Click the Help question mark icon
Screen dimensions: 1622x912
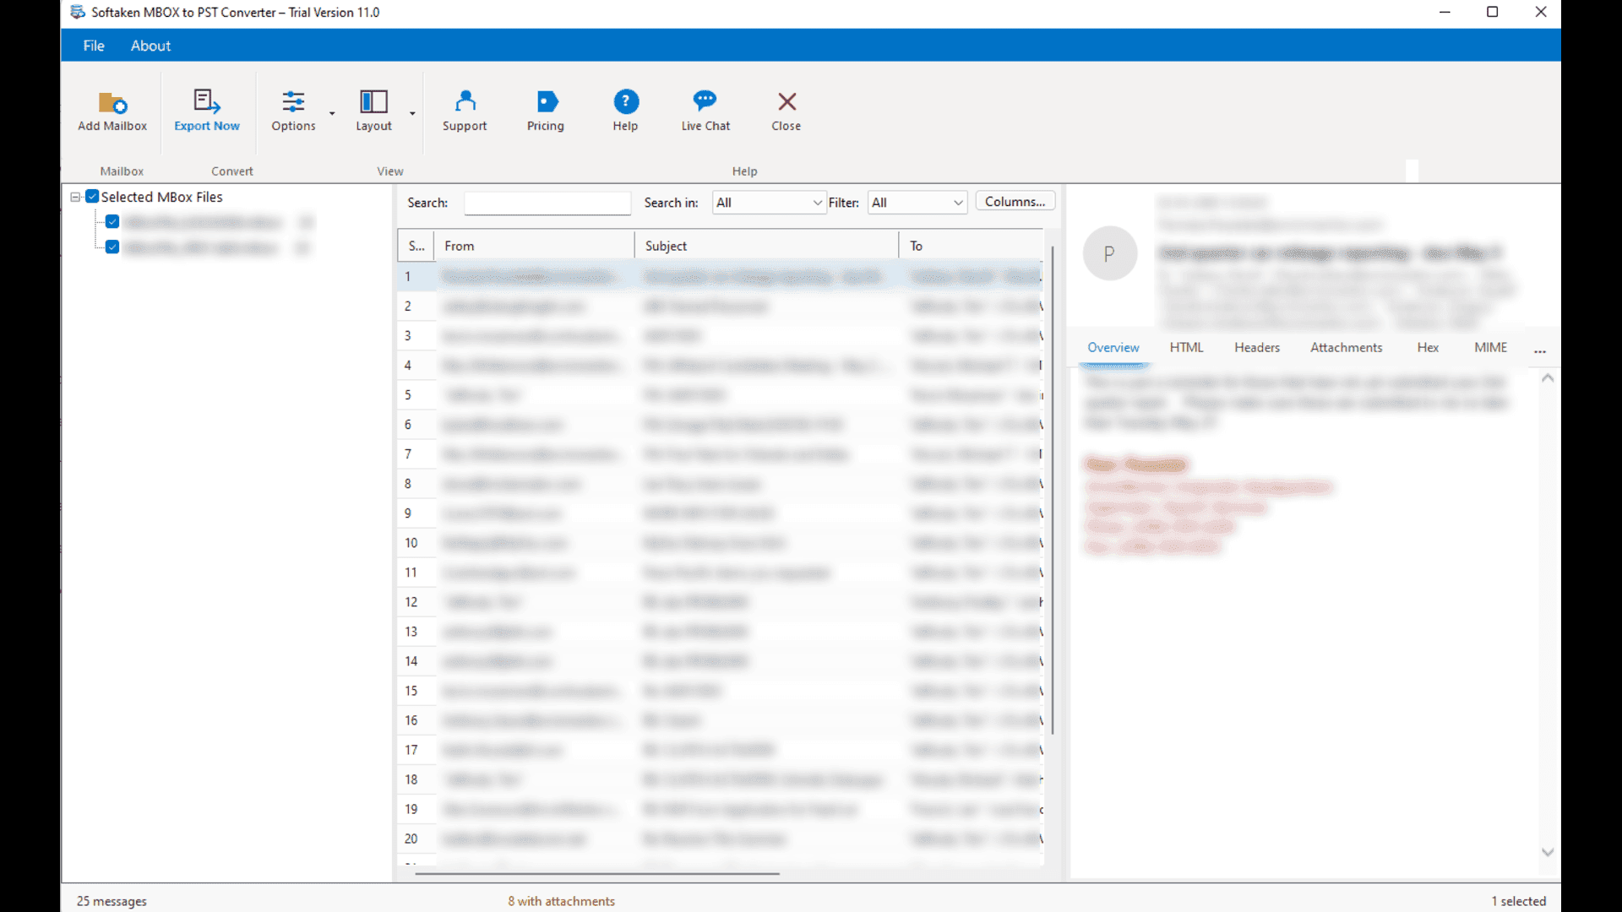click(625, 102)
